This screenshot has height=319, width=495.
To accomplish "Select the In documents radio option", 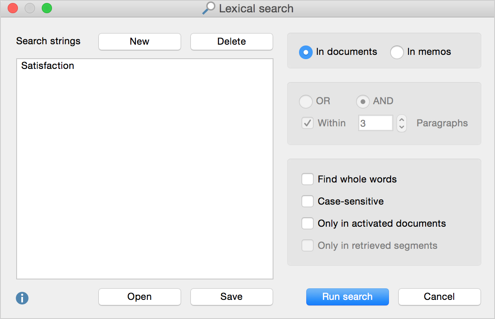I will click(306, 52).
